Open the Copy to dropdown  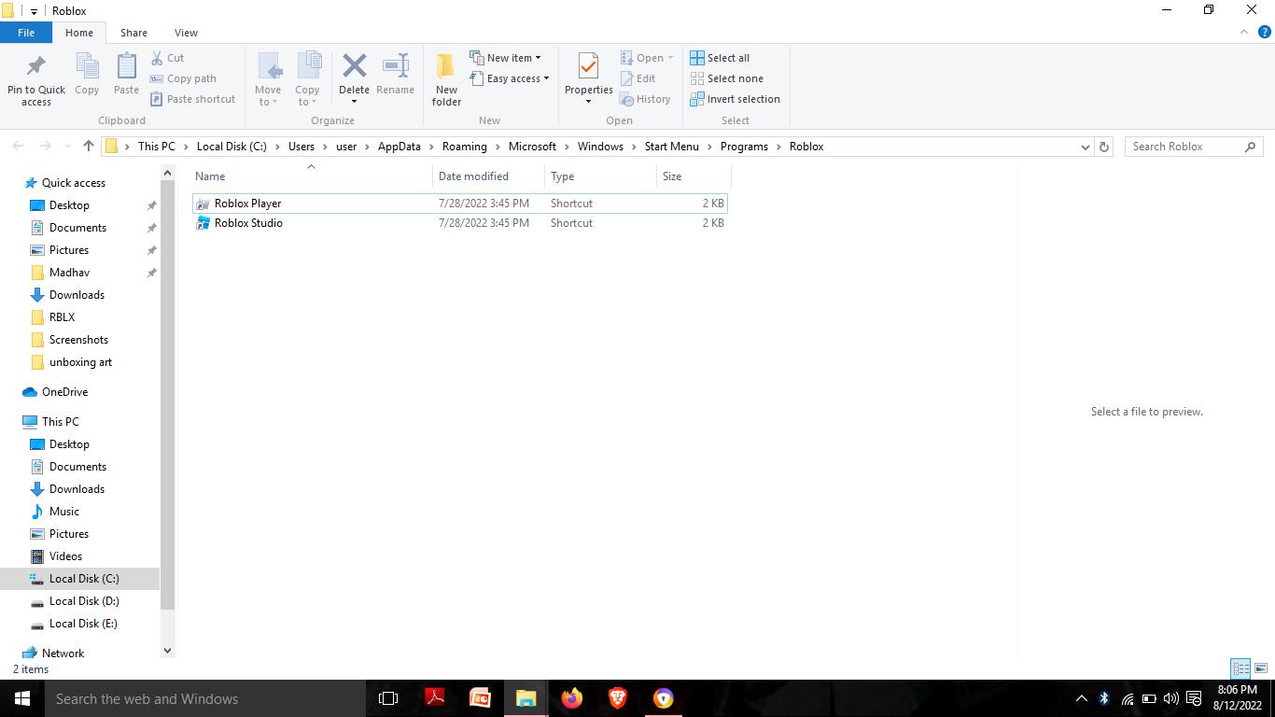[x=307, y=96]
